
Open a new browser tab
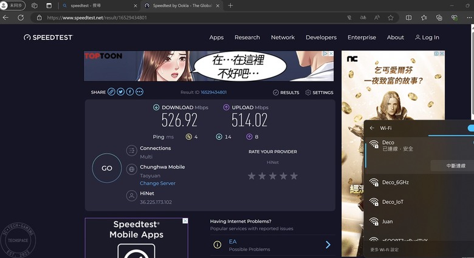point(230,5)
